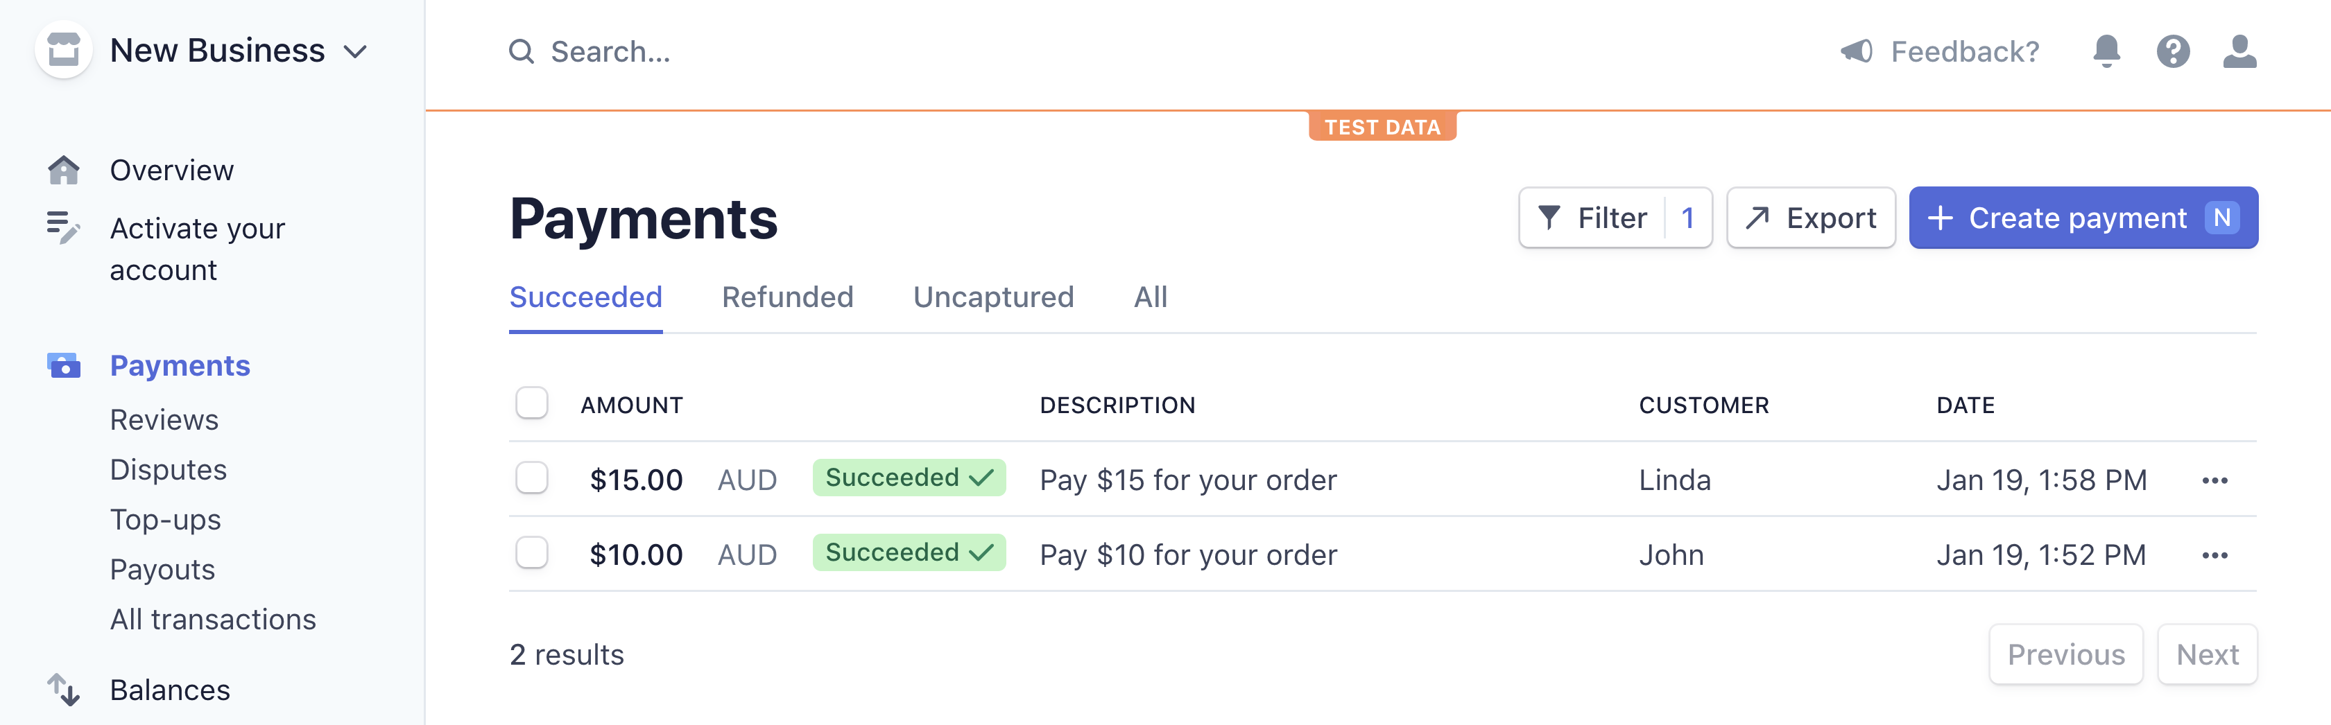Switch to the Refunded tab
Viewport: 2331px width, 725px height.
point(787,297)
